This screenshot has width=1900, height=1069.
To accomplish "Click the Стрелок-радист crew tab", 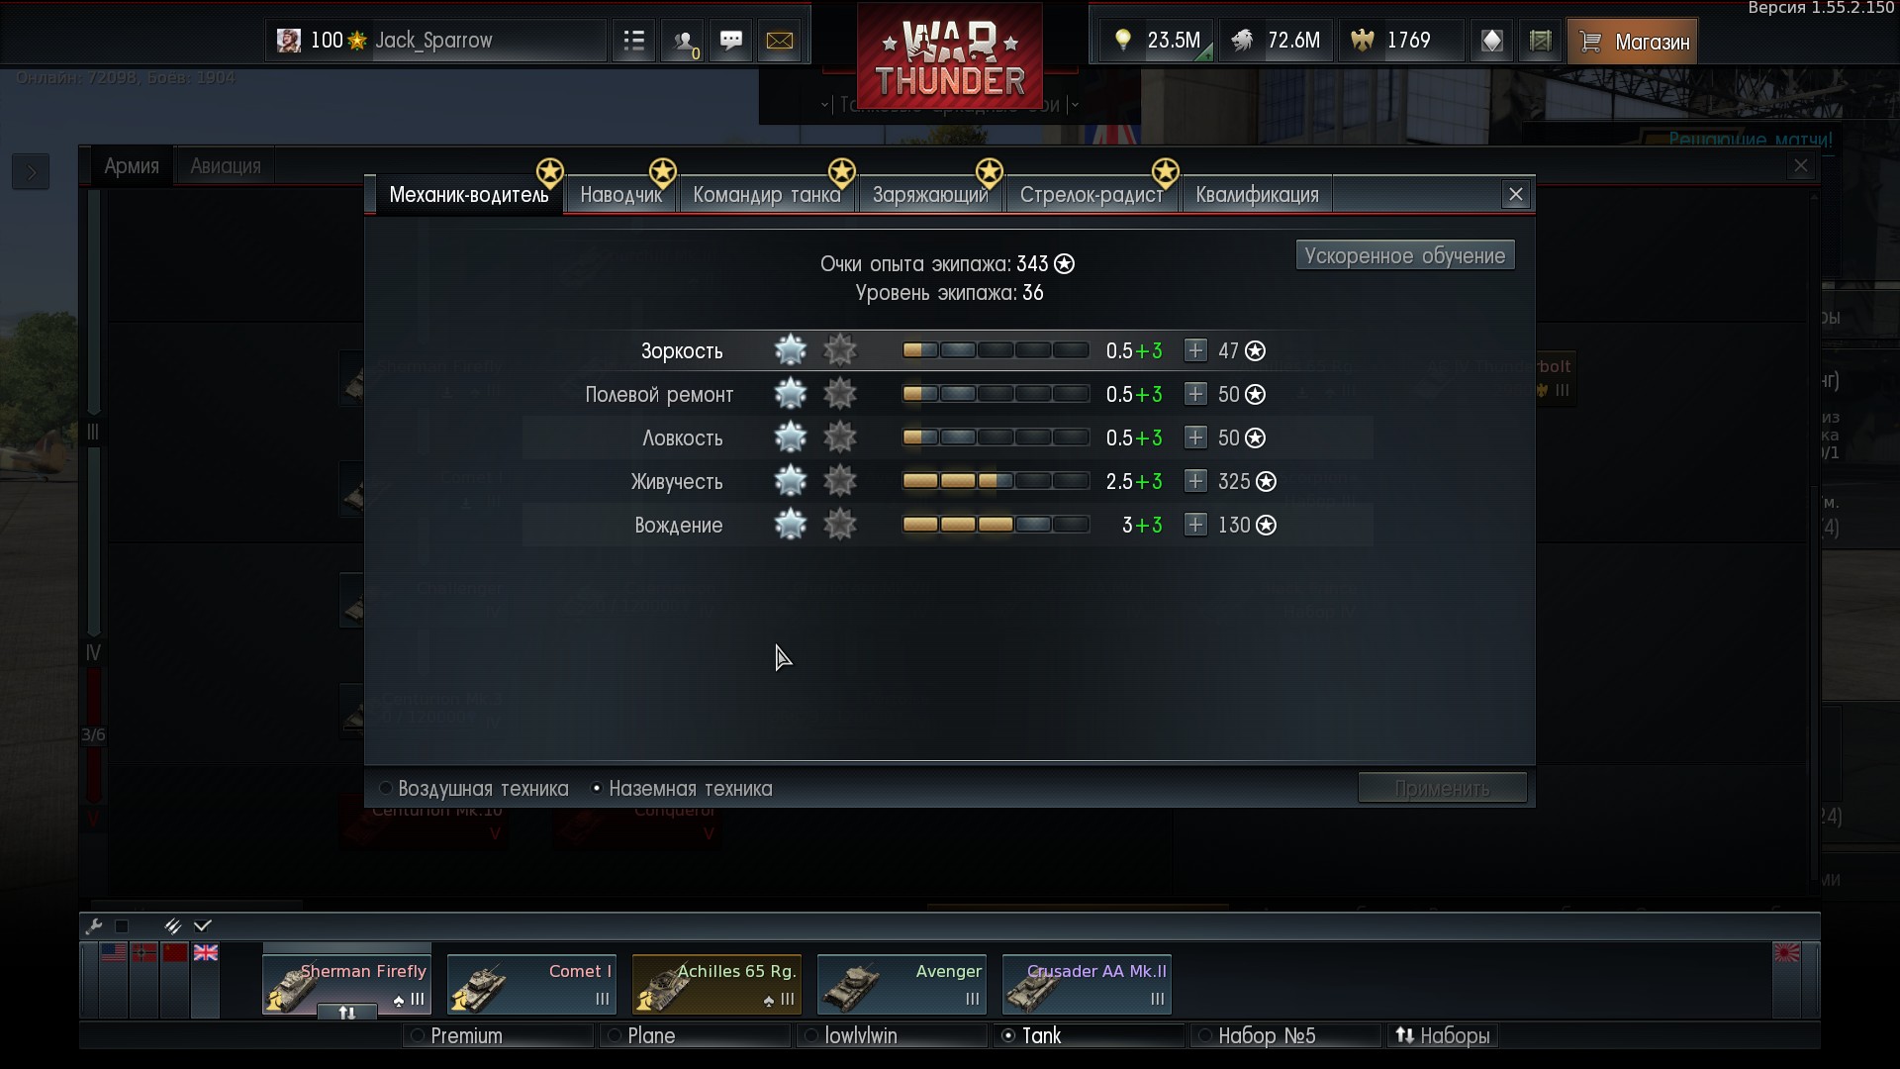I will point(1092,193).
